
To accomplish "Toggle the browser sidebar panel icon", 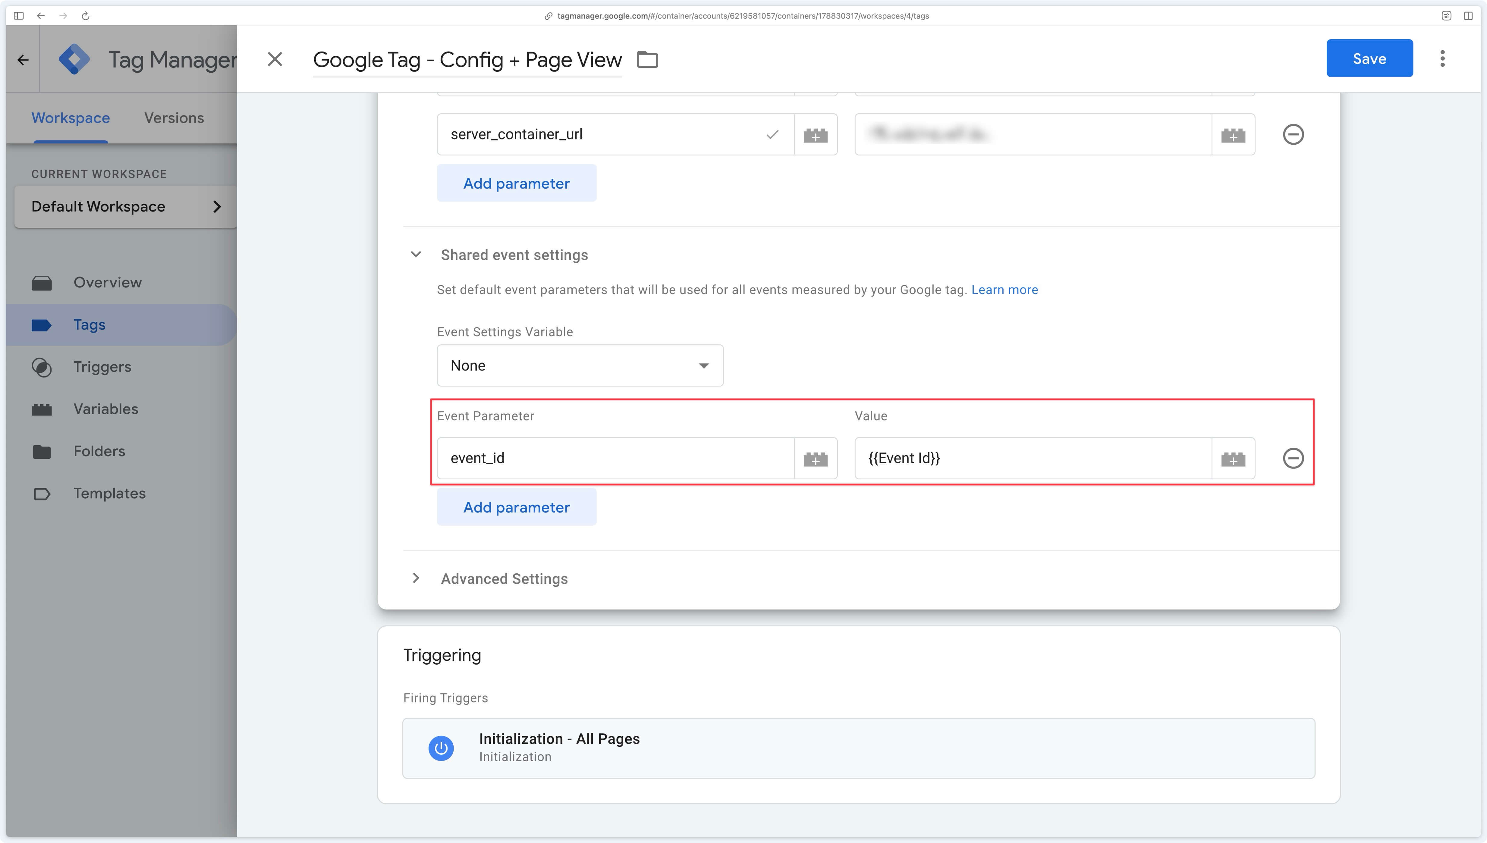I will [x=18, y=16].
